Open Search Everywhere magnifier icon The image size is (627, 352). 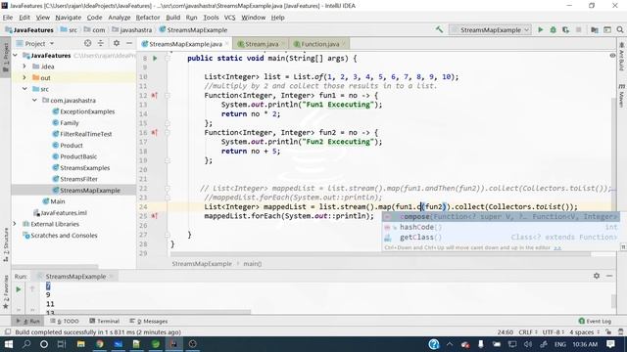coord(620,29)
